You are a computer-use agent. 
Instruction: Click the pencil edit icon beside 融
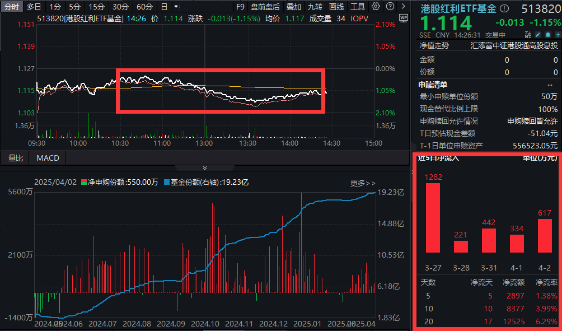point(537,34)
